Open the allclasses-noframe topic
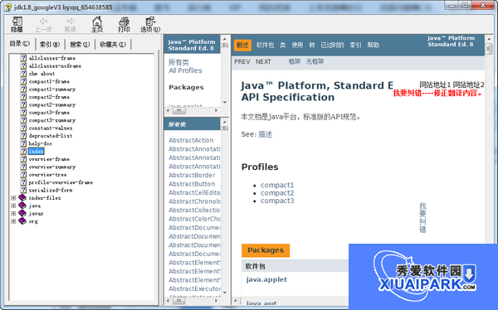 tap(55, 66)
